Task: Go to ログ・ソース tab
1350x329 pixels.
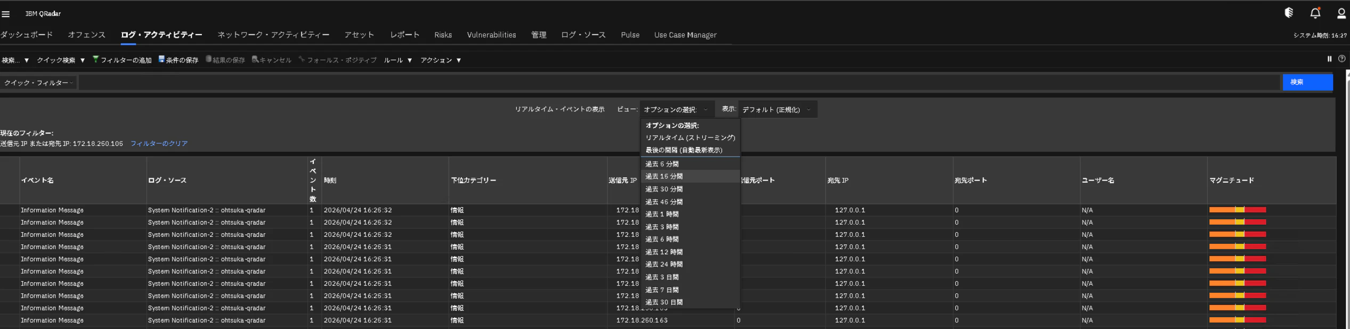Action: click(x=583, y=35)
